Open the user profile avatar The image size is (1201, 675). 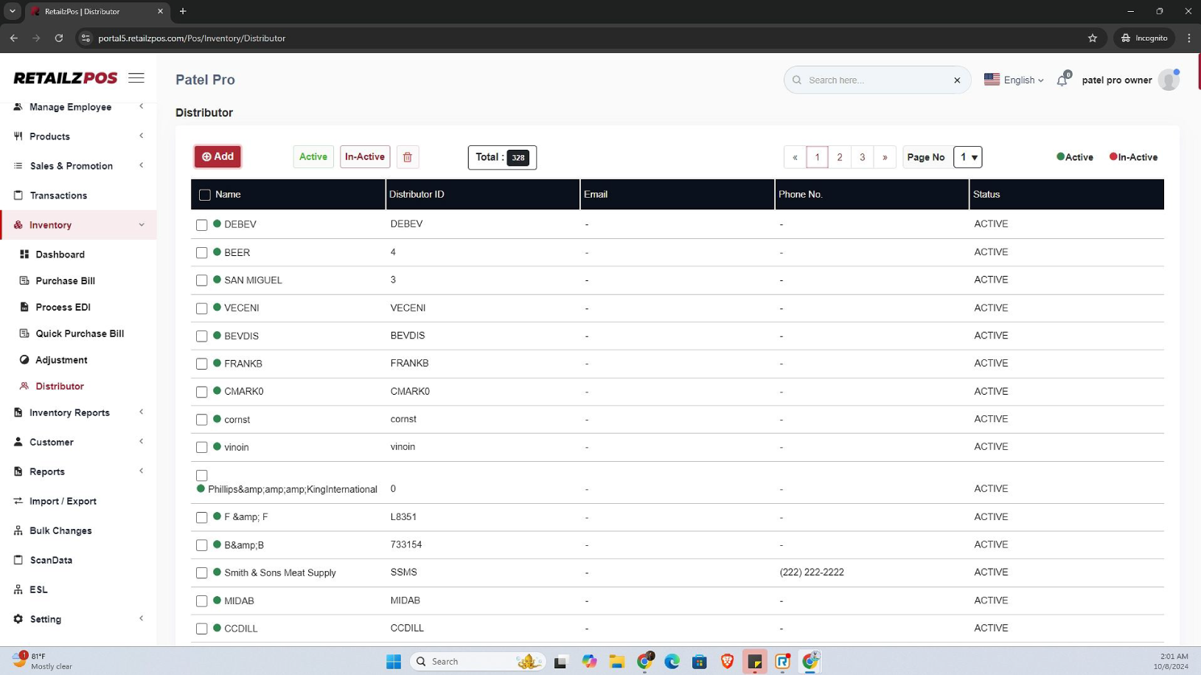coord(1168,80)
